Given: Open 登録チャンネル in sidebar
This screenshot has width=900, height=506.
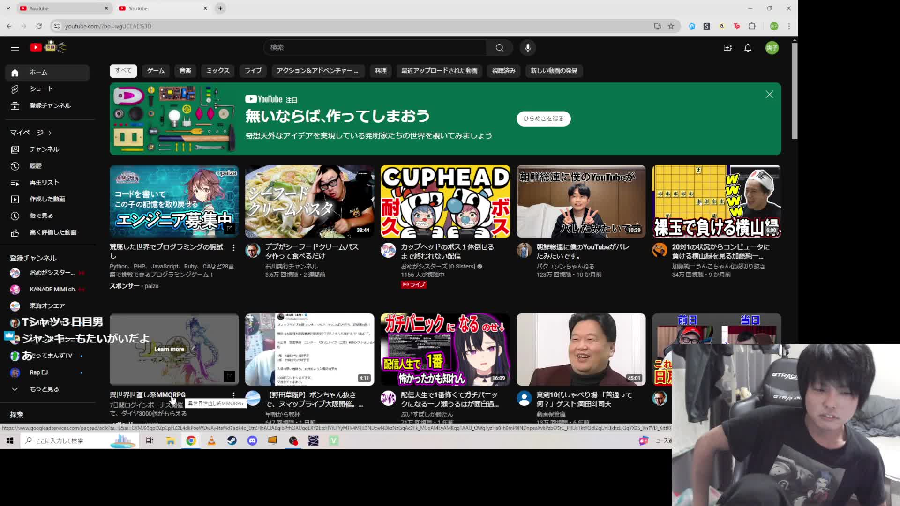Looking at the screenshot, I should (x=47, y=106).
